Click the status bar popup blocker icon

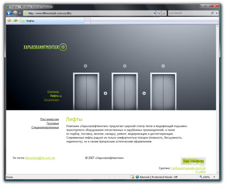[132, 177]
